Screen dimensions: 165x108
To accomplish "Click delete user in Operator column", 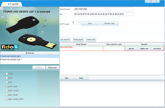I will 144,49.
